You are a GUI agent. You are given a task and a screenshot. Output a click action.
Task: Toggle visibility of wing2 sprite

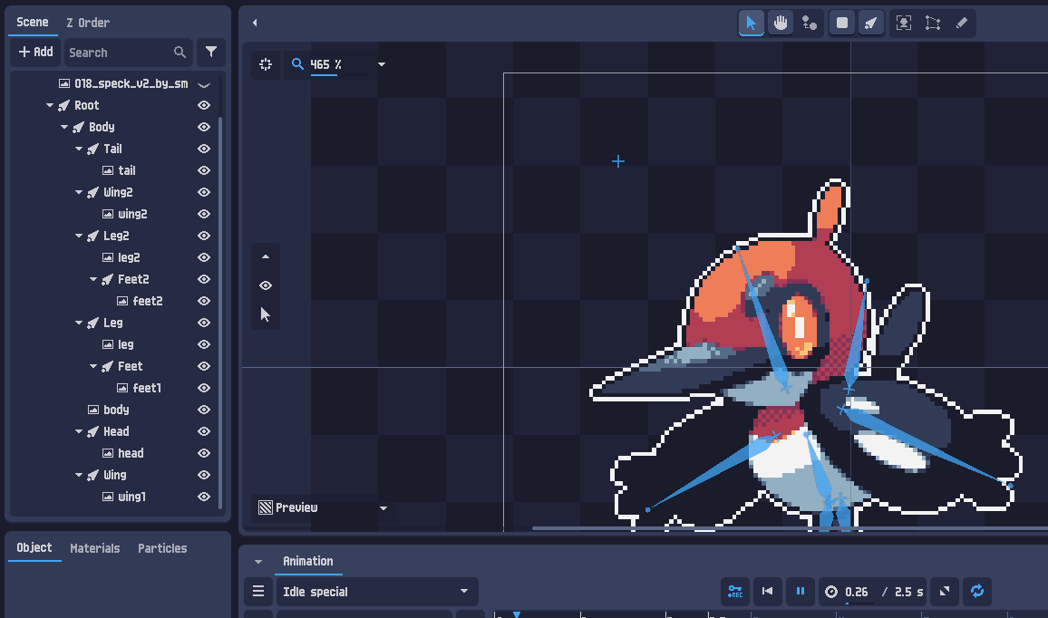pos(204,214)
